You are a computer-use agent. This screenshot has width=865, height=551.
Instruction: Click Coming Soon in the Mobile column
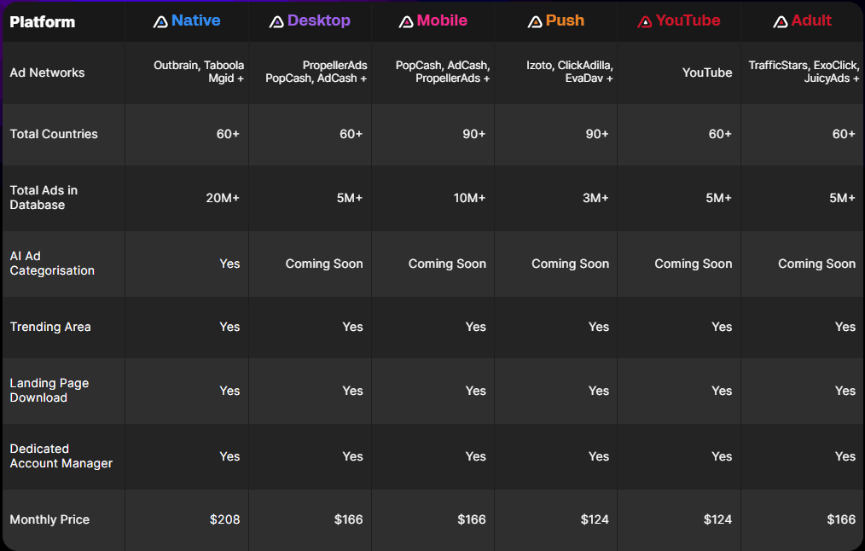click(x=447, y=264)
